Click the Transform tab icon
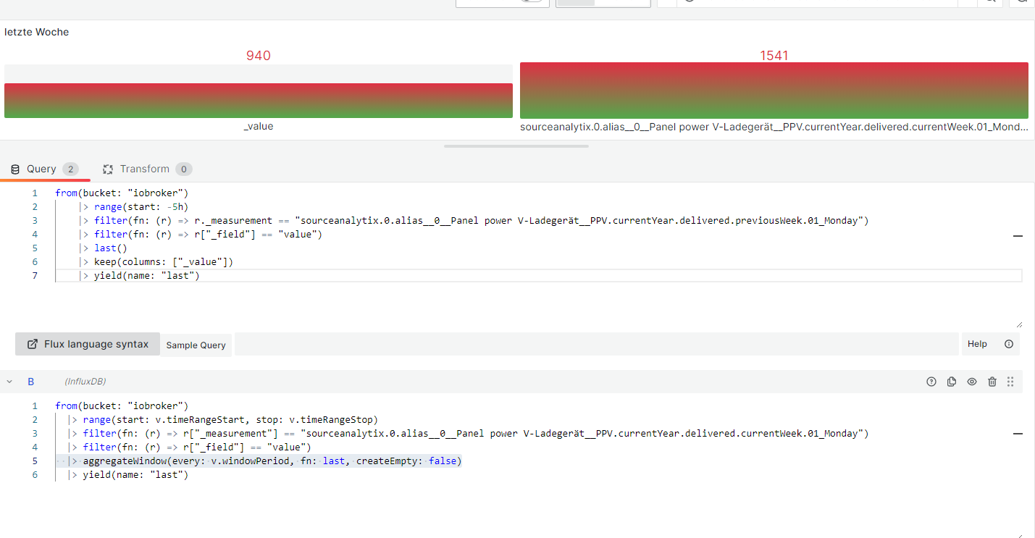Screen dimensions: 1035x538 coord(109,169)
